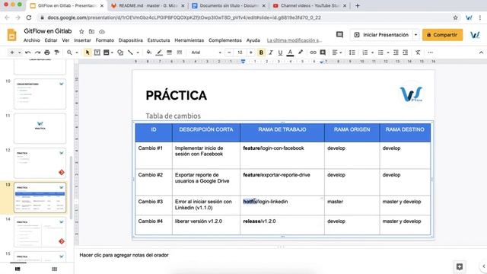
Task: Open Iniciar Presentación dropdown arrow
Action: [x=415, y=35]
